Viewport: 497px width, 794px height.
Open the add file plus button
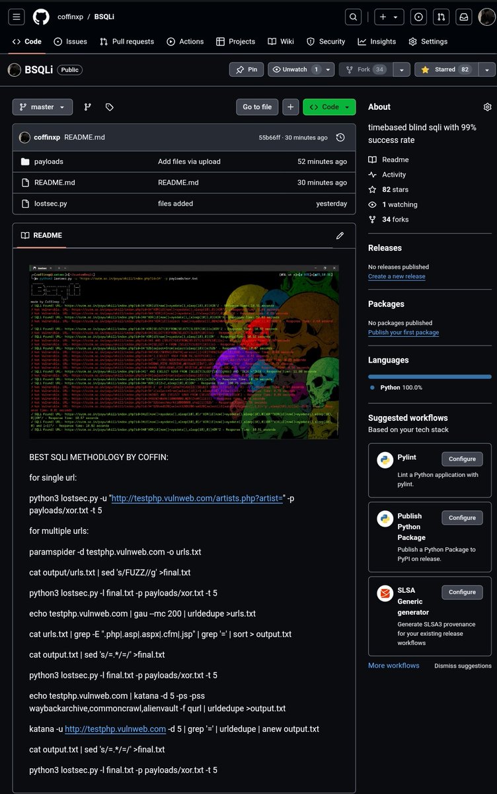pyautogui.click(x=291, y=107)
